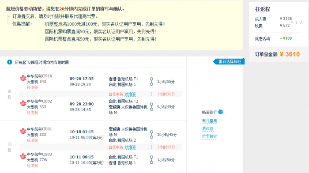The image size is (309, 173).
Task: Click the route icon beside 9小时45分
Action: [x=151, y=107]
